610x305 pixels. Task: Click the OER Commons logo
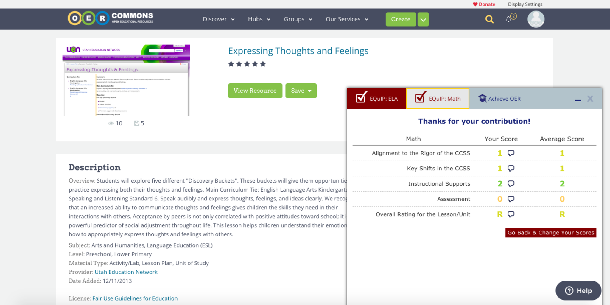click(110, 18)
